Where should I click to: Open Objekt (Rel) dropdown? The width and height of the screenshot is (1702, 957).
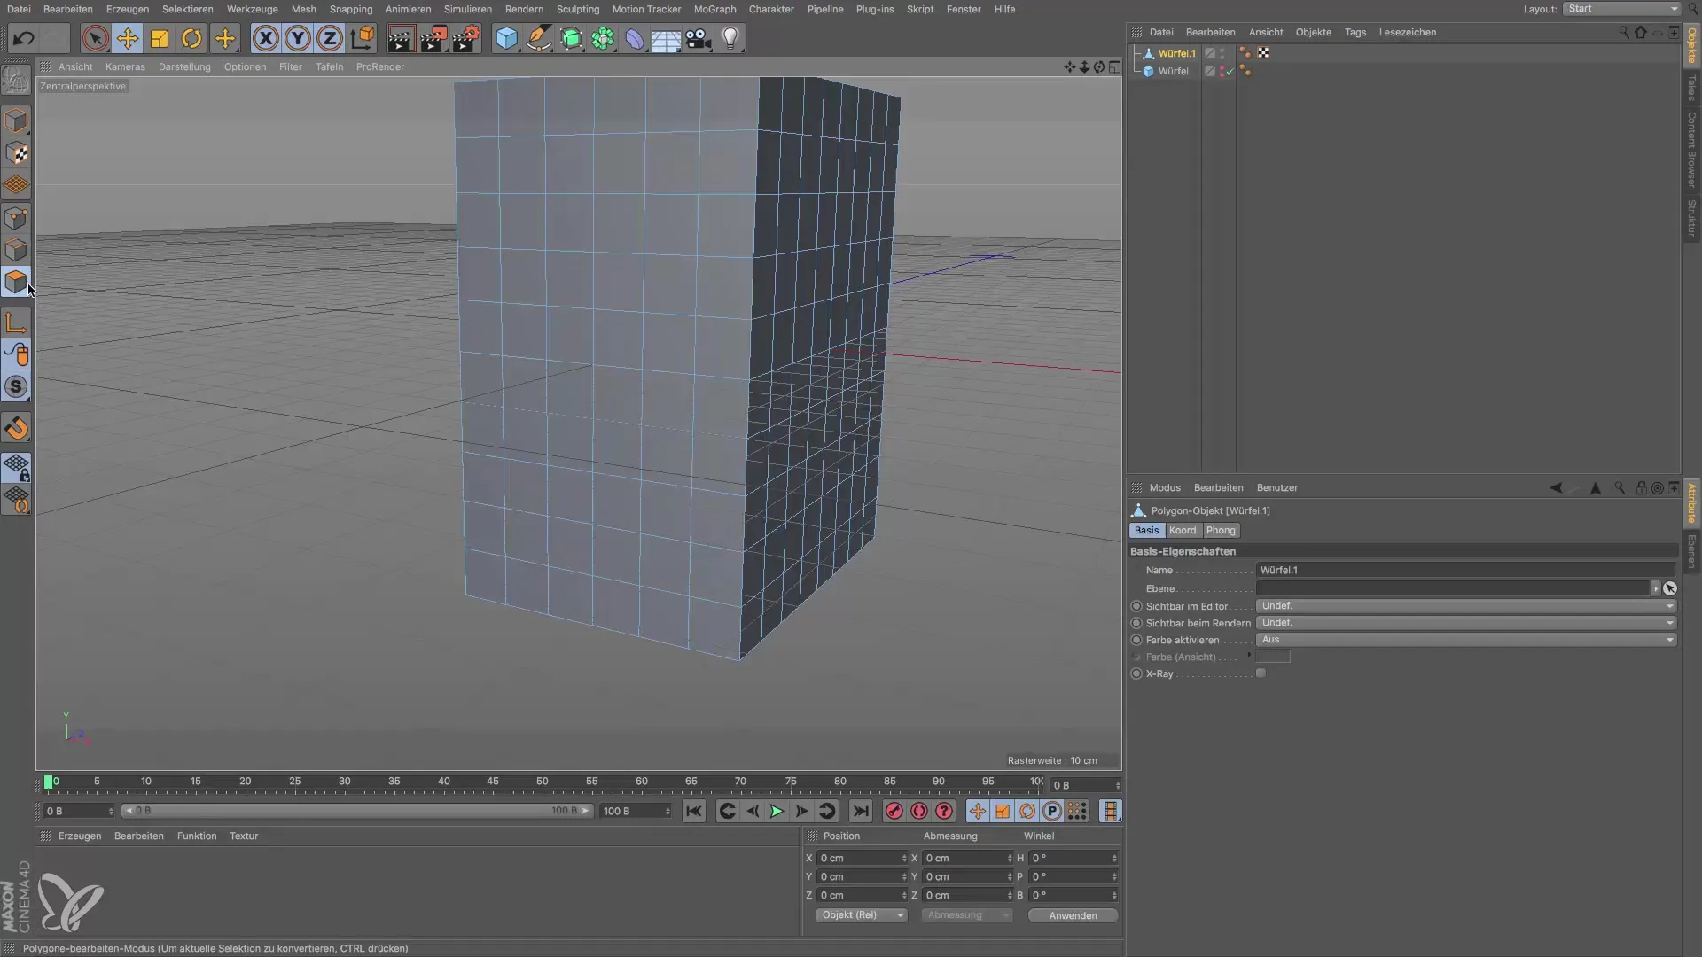(x=861, y=915)
